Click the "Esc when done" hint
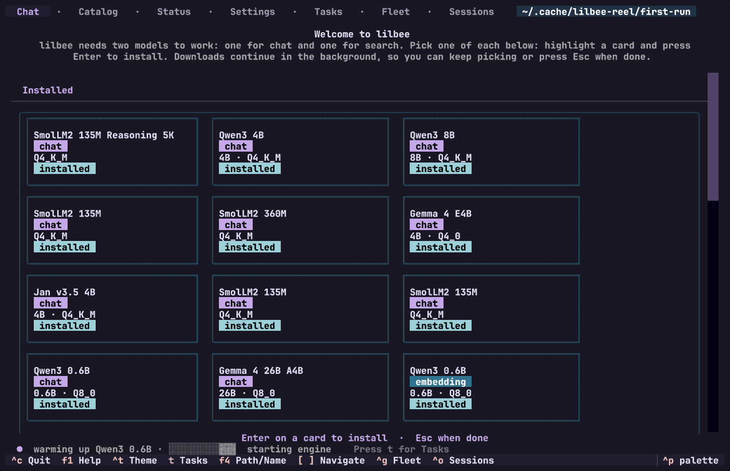The image size is (730, 471). click(452, 438)
